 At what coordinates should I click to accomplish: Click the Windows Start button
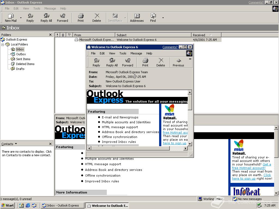point(8,205)
